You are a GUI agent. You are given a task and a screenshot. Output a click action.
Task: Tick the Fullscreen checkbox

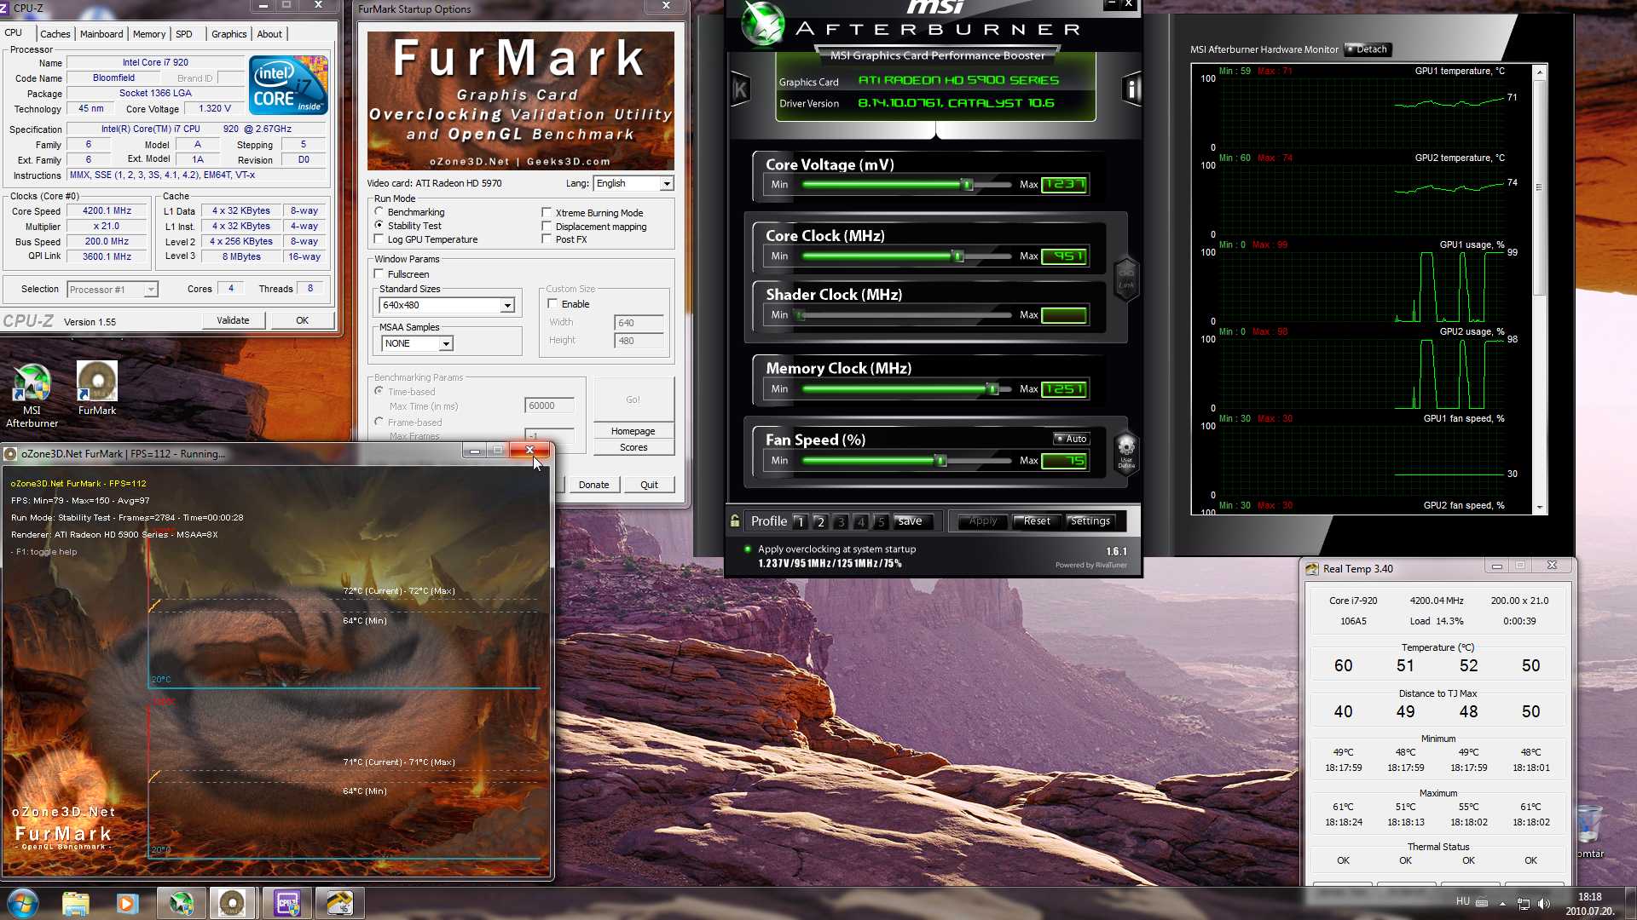coord(379,274)
